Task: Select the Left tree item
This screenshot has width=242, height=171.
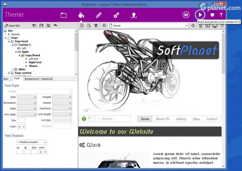Action: [24, 48]
